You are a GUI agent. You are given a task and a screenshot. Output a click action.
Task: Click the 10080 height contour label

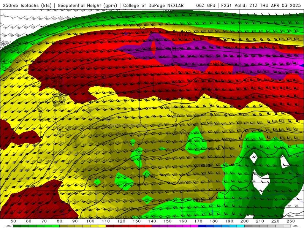tap(168, 12)
